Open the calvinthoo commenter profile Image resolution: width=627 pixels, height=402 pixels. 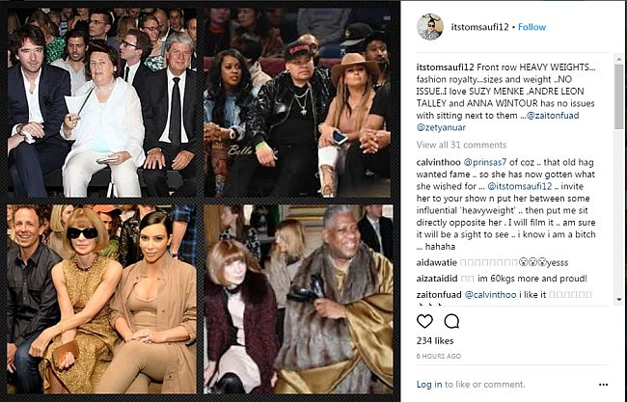(438, 163)
